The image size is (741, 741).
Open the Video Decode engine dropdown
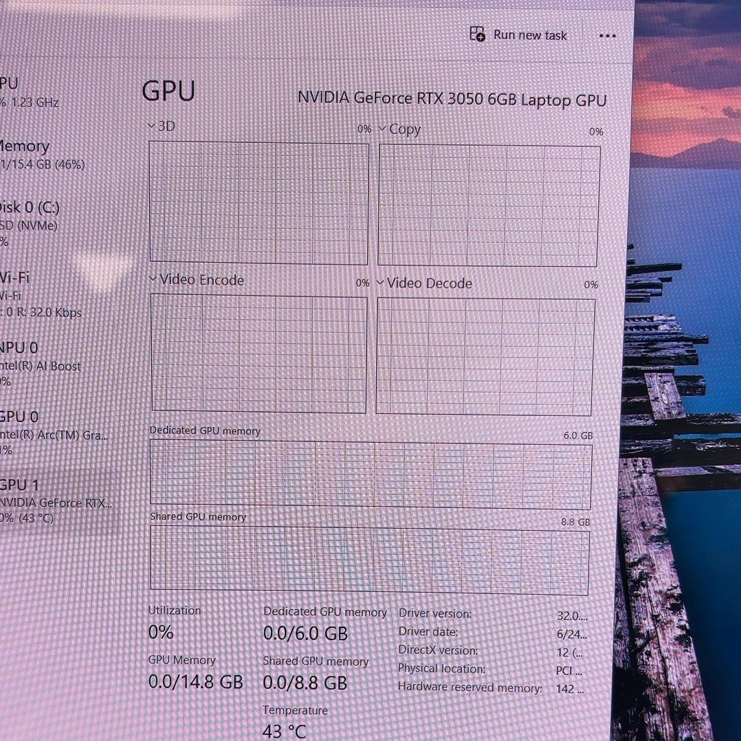point(380,283)
